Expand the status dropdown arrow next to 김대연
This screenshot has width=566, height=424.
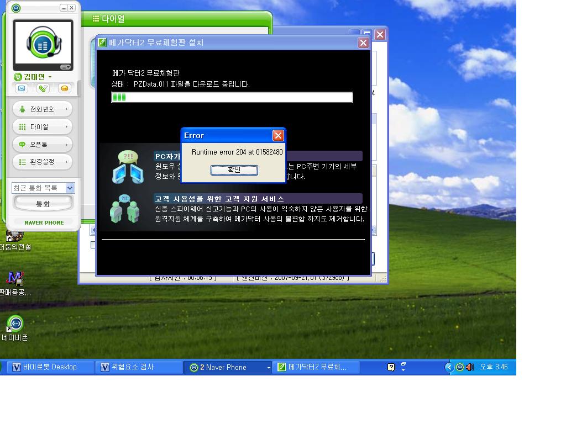[50, 77]
